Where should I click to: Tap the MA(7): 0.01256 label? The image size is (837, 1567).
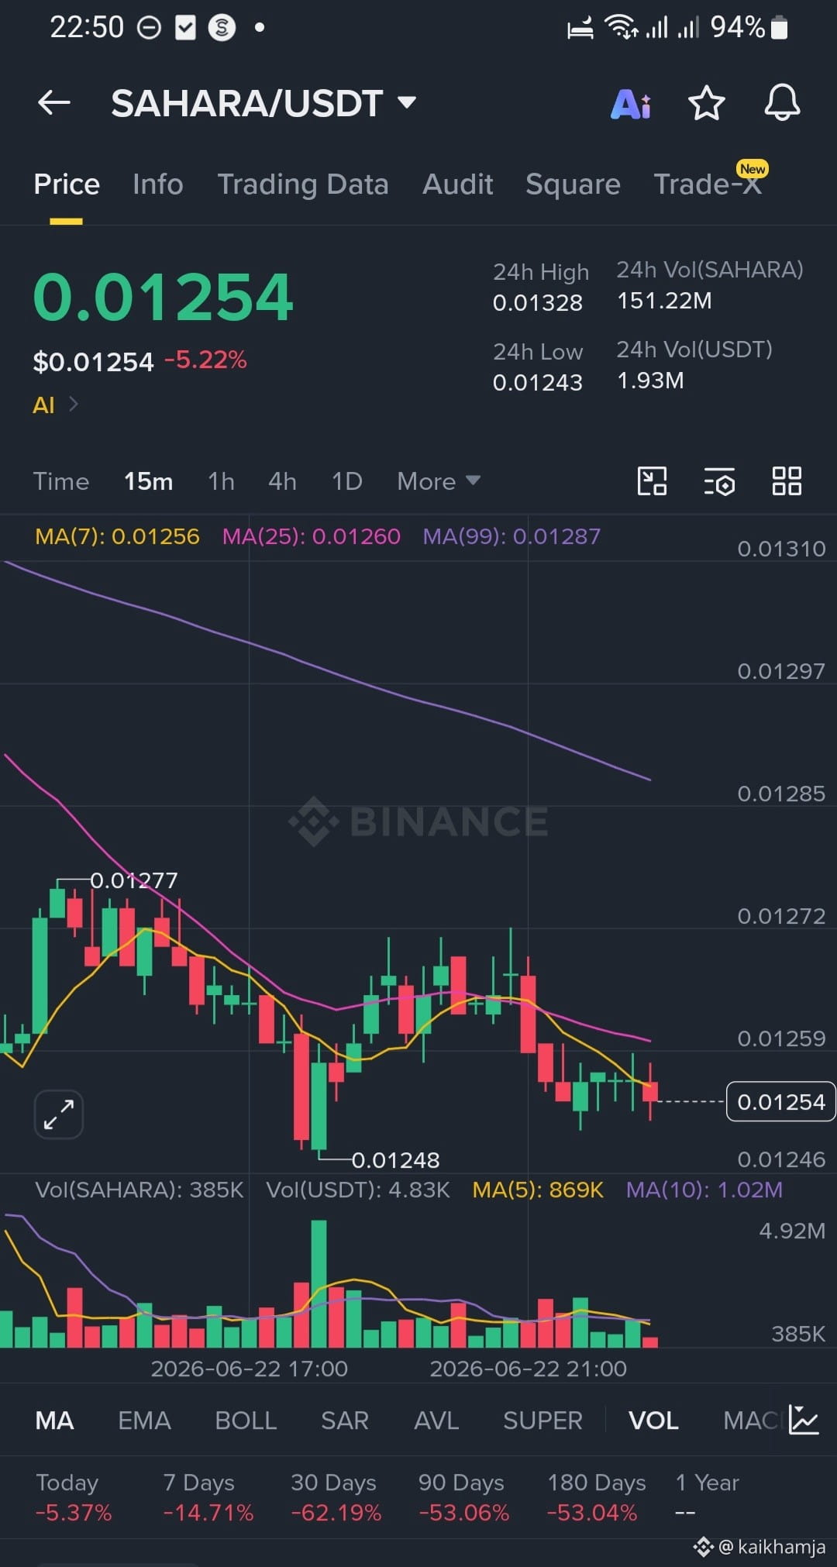point(117,536)
